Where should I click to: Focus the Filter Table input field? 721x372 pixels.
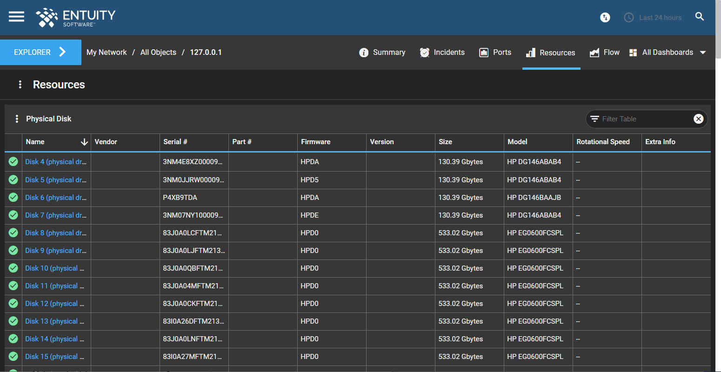coord(646,119)
